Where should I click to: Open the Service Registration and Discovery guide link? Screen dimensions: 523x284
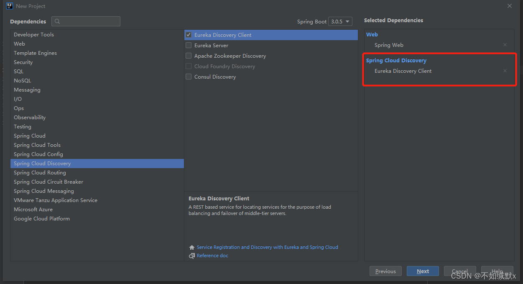click(267, 247)
